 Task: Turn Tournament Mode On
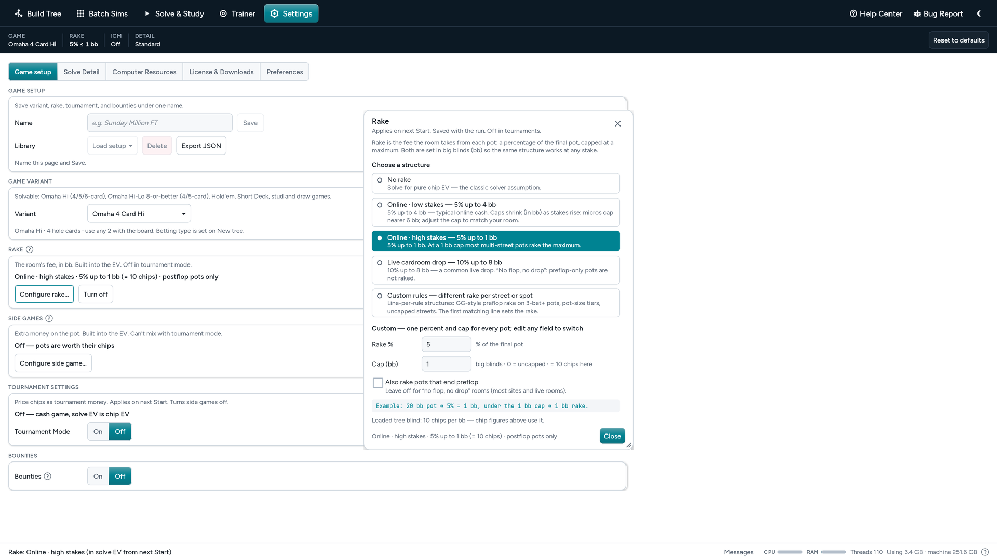tap(98, 431)
